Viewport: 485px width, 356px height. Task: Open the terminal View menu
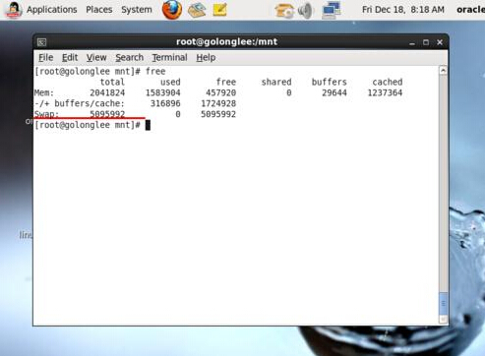[96, 57]
